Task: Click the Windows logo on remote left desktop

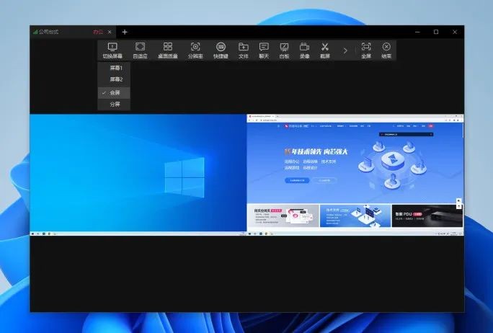Action: (x=185, y=177)
